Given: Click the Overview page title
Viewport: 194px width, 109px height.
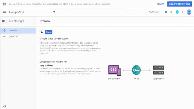Looking at the screenshot, I should point(45,21).
